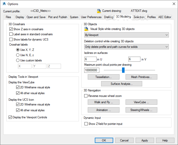The image size is (178, 145).
Task: Click the isolines in V input field
Action: [x=134, y=59]
